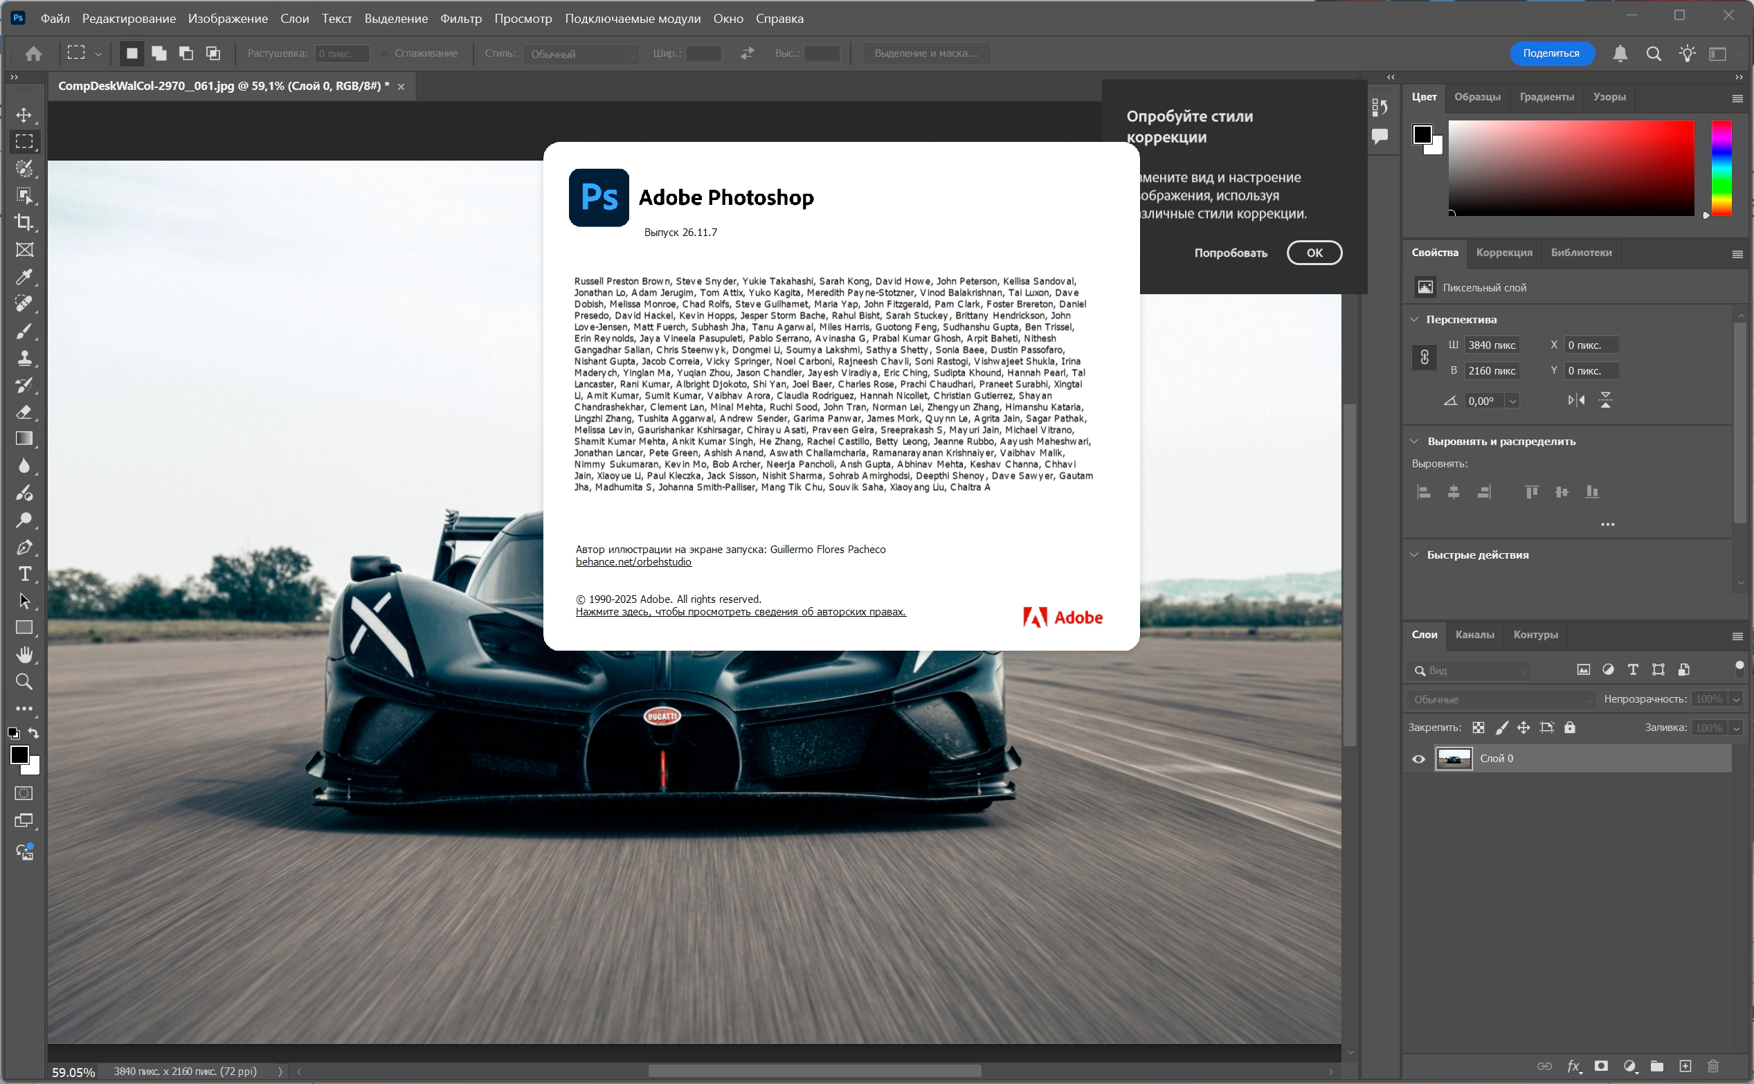Create a new layer with plus icon
The width and height of the screenshot is (1754, 1084).
click(x=1685, y=1066)
